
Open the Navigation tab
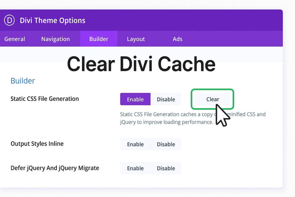[56, 39]
